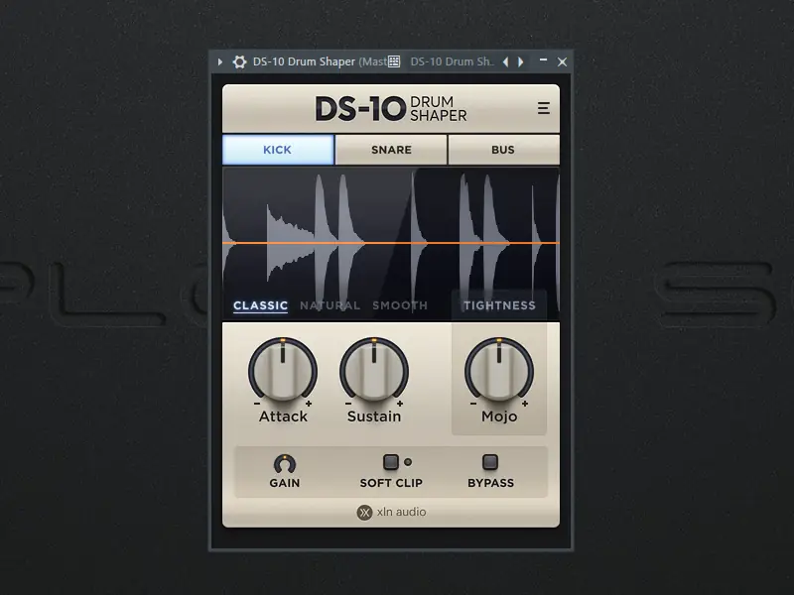Screen dimensions: 794x595
Task: Select the next preset arrow
Action: point(520,61)
